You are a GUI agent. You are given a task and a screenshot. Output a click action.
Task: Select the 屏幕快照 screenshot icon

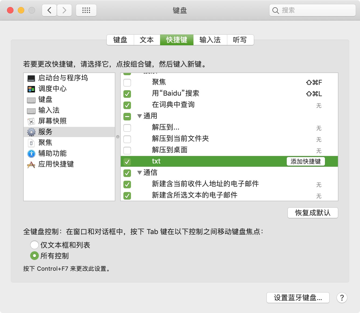pos(31,121)
